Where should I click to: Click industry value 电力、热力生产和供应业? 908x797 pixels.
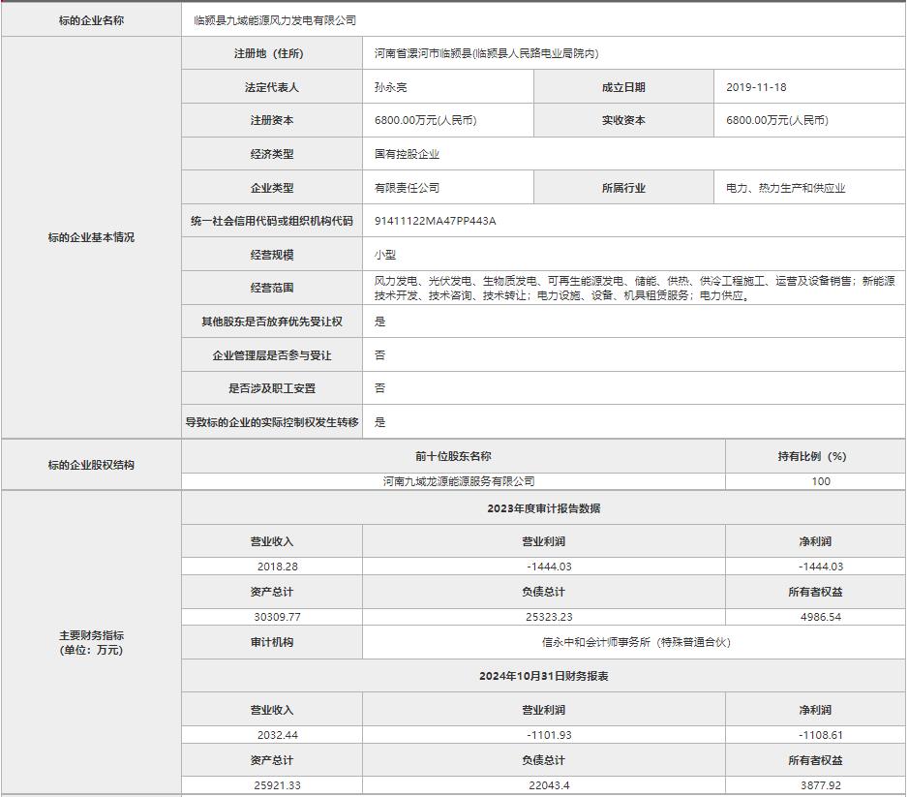[785, 188]
